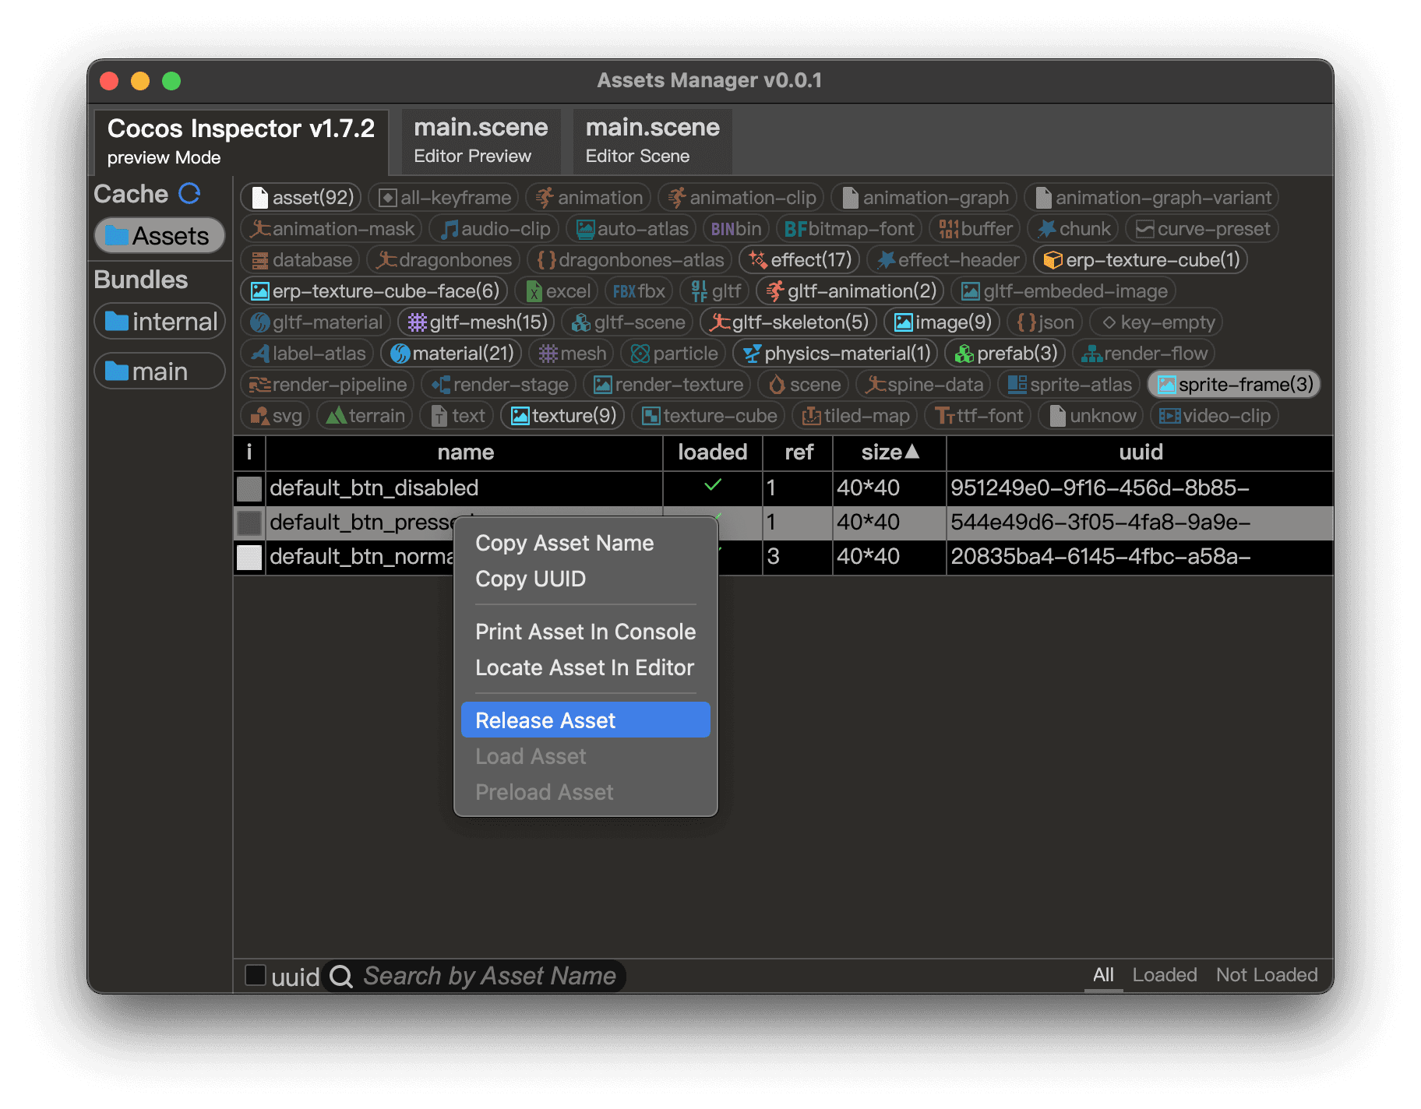
Task: Sort assets by the ref column header
Action: [799, 452]
